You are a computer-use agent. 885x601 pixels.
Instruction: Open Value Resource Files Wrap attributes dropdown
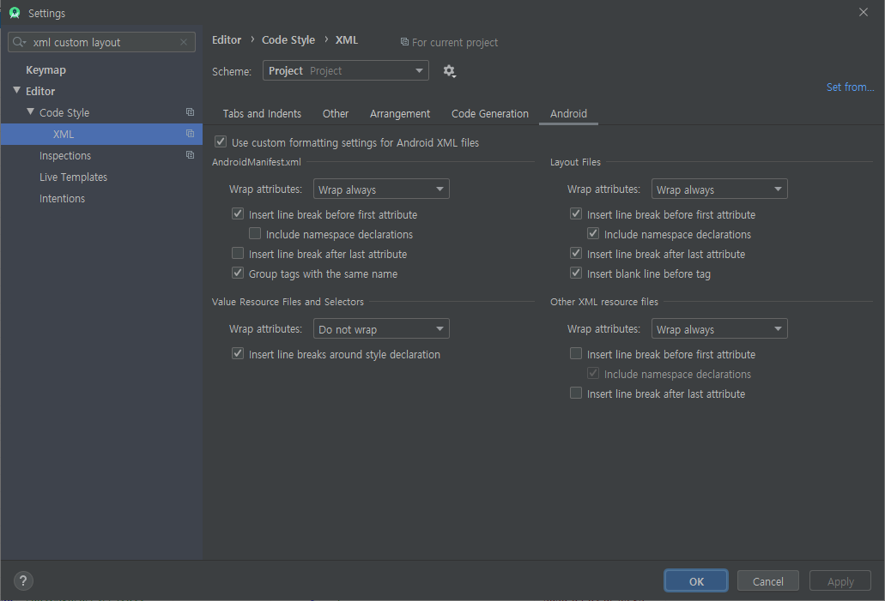point(381,328)
